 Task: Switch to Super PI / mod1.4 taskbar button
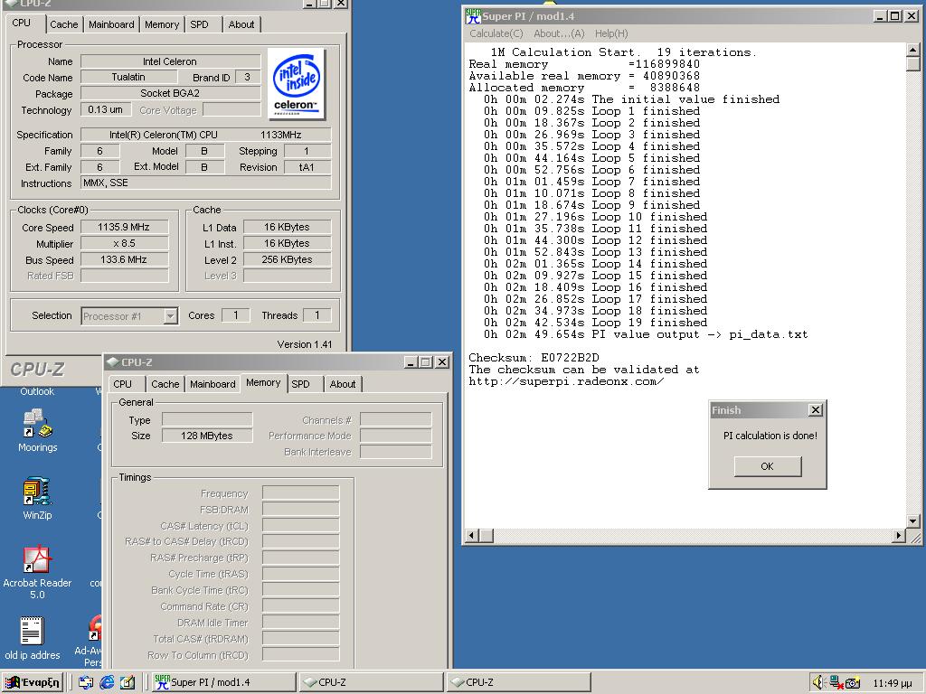click(223, 682)
